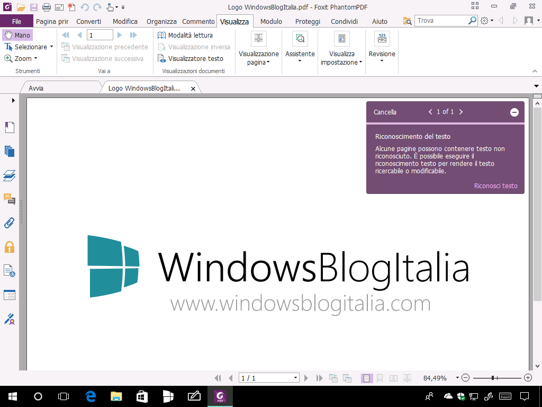The image size is (542, 407).
Task: Open the File menu
Action: coord(16,21)
